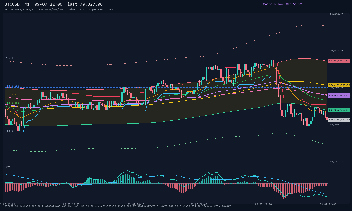Click the 79,677.73 price axis label
The image size is (352, 211).
336,51
